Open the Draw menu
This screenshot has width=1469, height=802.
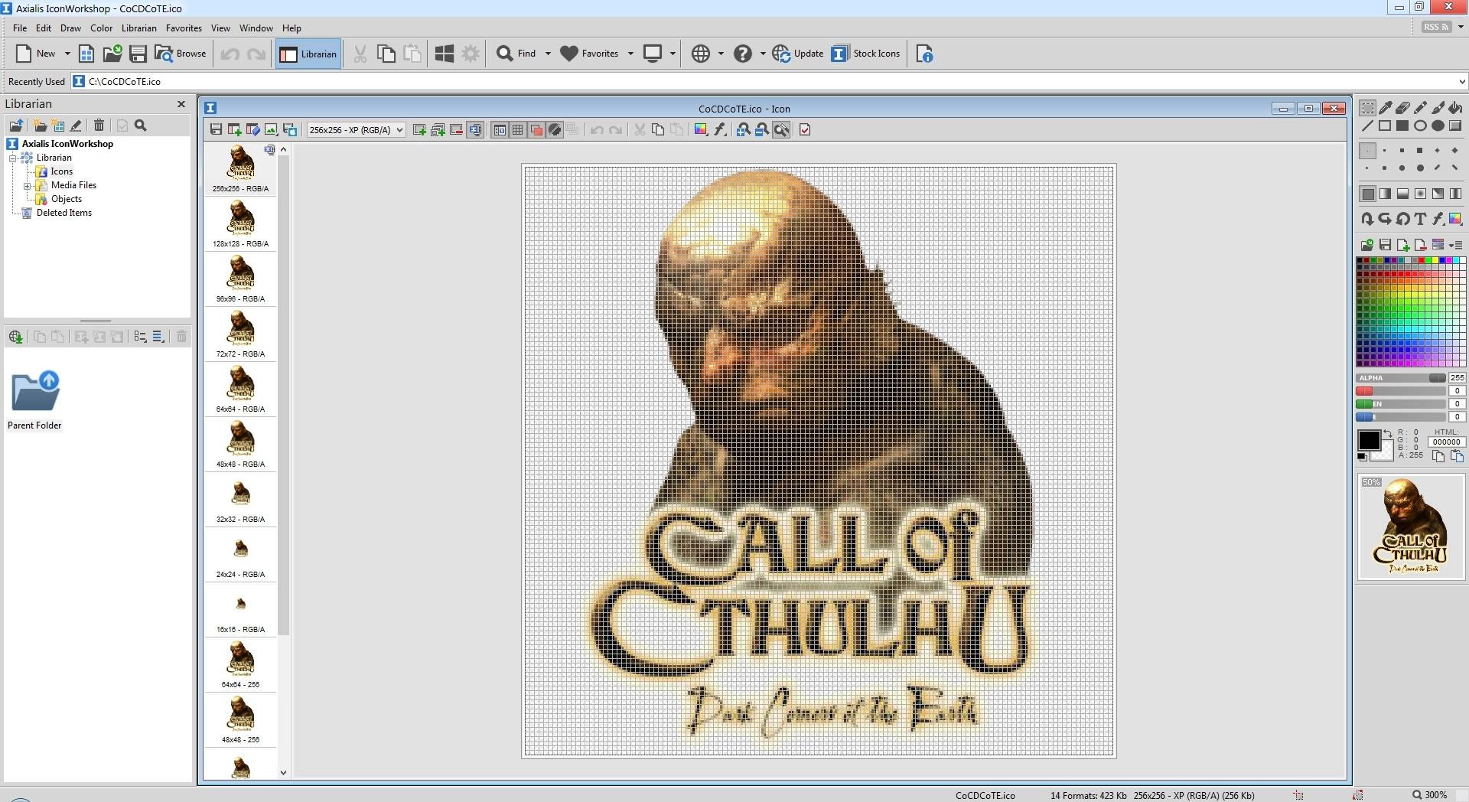coord(70,28)
